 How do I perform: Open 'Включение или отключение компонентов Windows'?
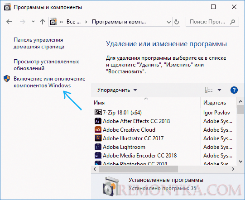pyautogui.click(x=49, y=82)
